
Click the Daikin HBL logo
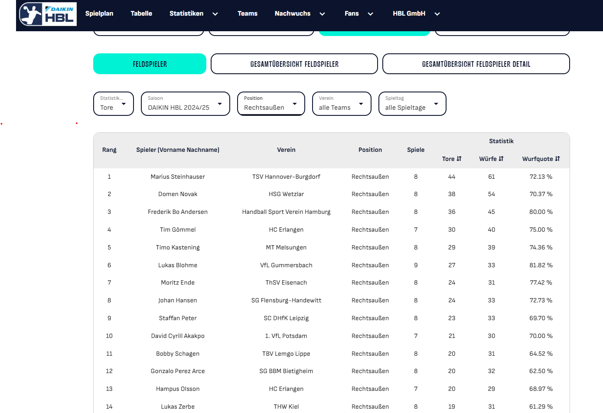(x=48, y=14)
